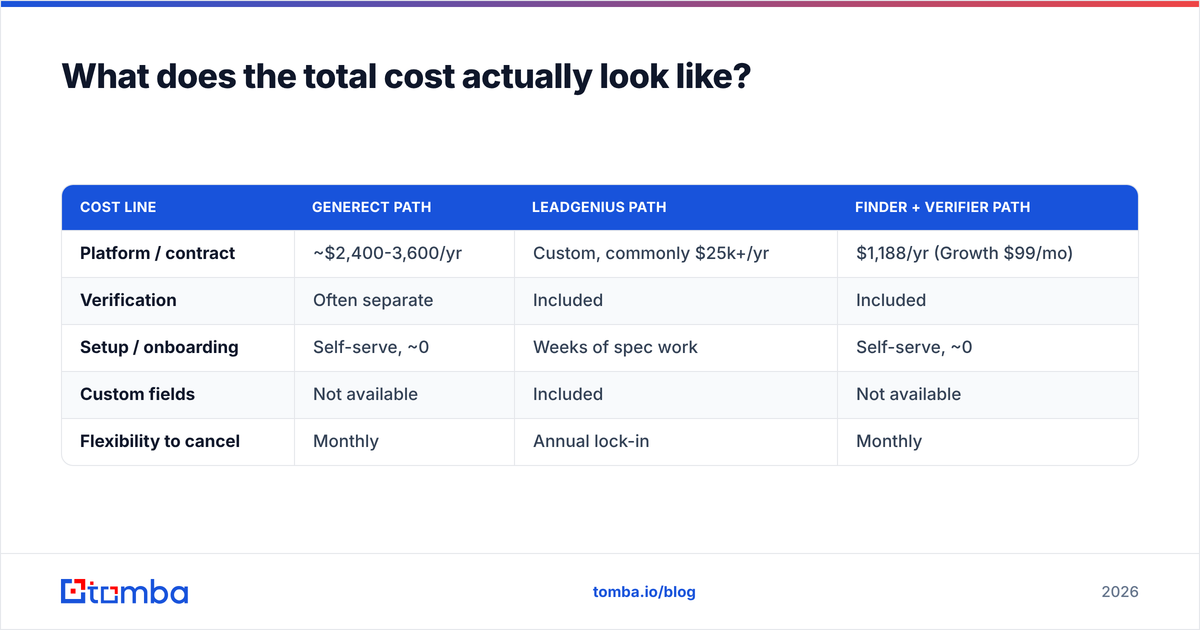Select the "GENERECT PATH" column header
This screenshot has height=630, width=1200.
(x=371, y=207)
